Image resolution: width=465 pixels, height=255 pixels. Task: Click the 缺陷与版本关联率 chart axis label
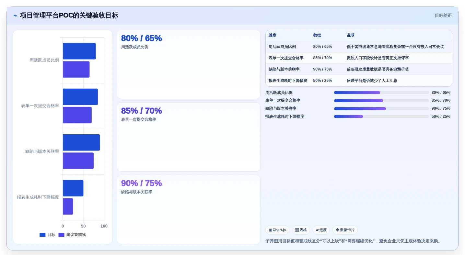coord(42,151)
